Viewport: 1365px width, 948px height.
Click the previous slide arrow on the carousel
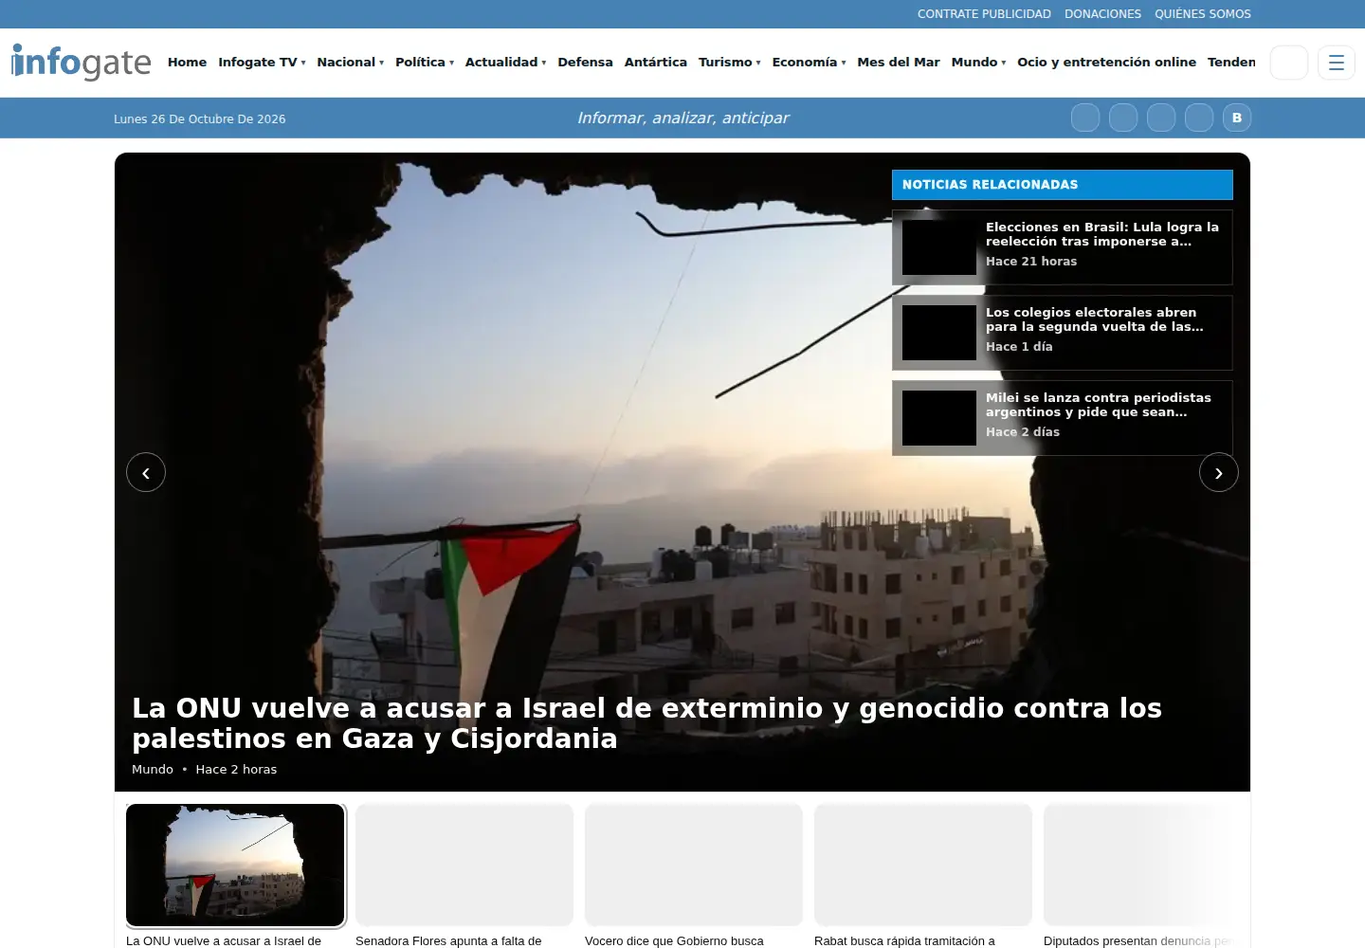pyautogui.click(x=146, y=472)
